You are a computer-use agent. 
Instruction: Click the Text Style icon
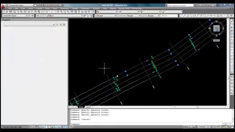pyautogui.click(x=98, y=12)
